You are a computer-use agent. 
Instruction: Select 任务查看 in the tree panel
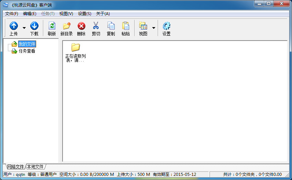27,51
